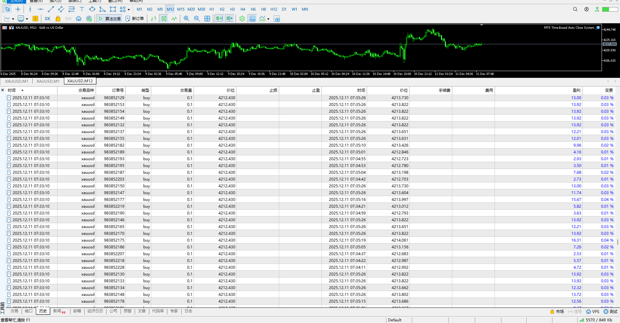Zoom in on the chart
This screenshot has width=620, height=323.
coord(186,19)
